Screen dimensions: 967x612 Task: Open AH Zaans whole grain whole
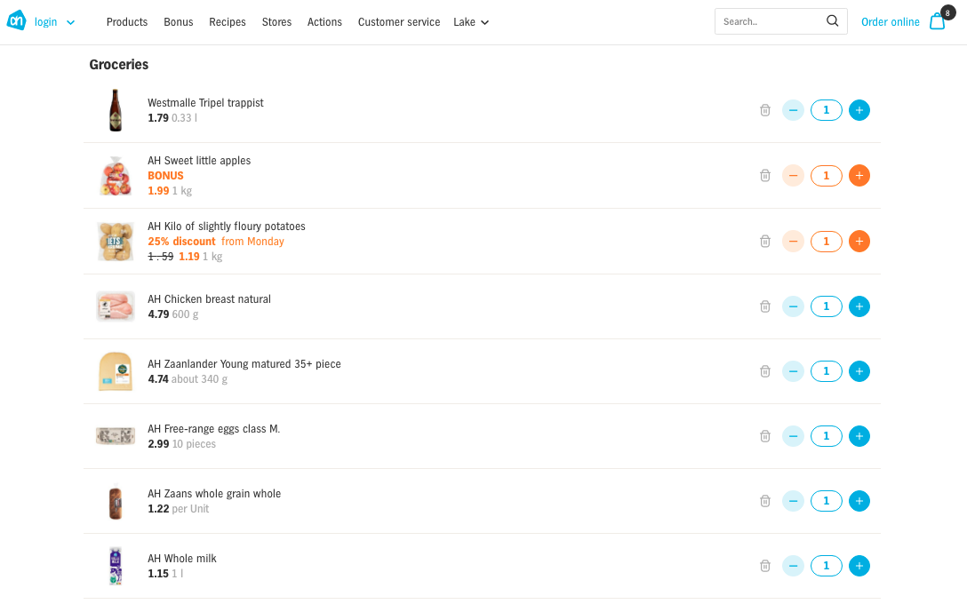[214, 494]
